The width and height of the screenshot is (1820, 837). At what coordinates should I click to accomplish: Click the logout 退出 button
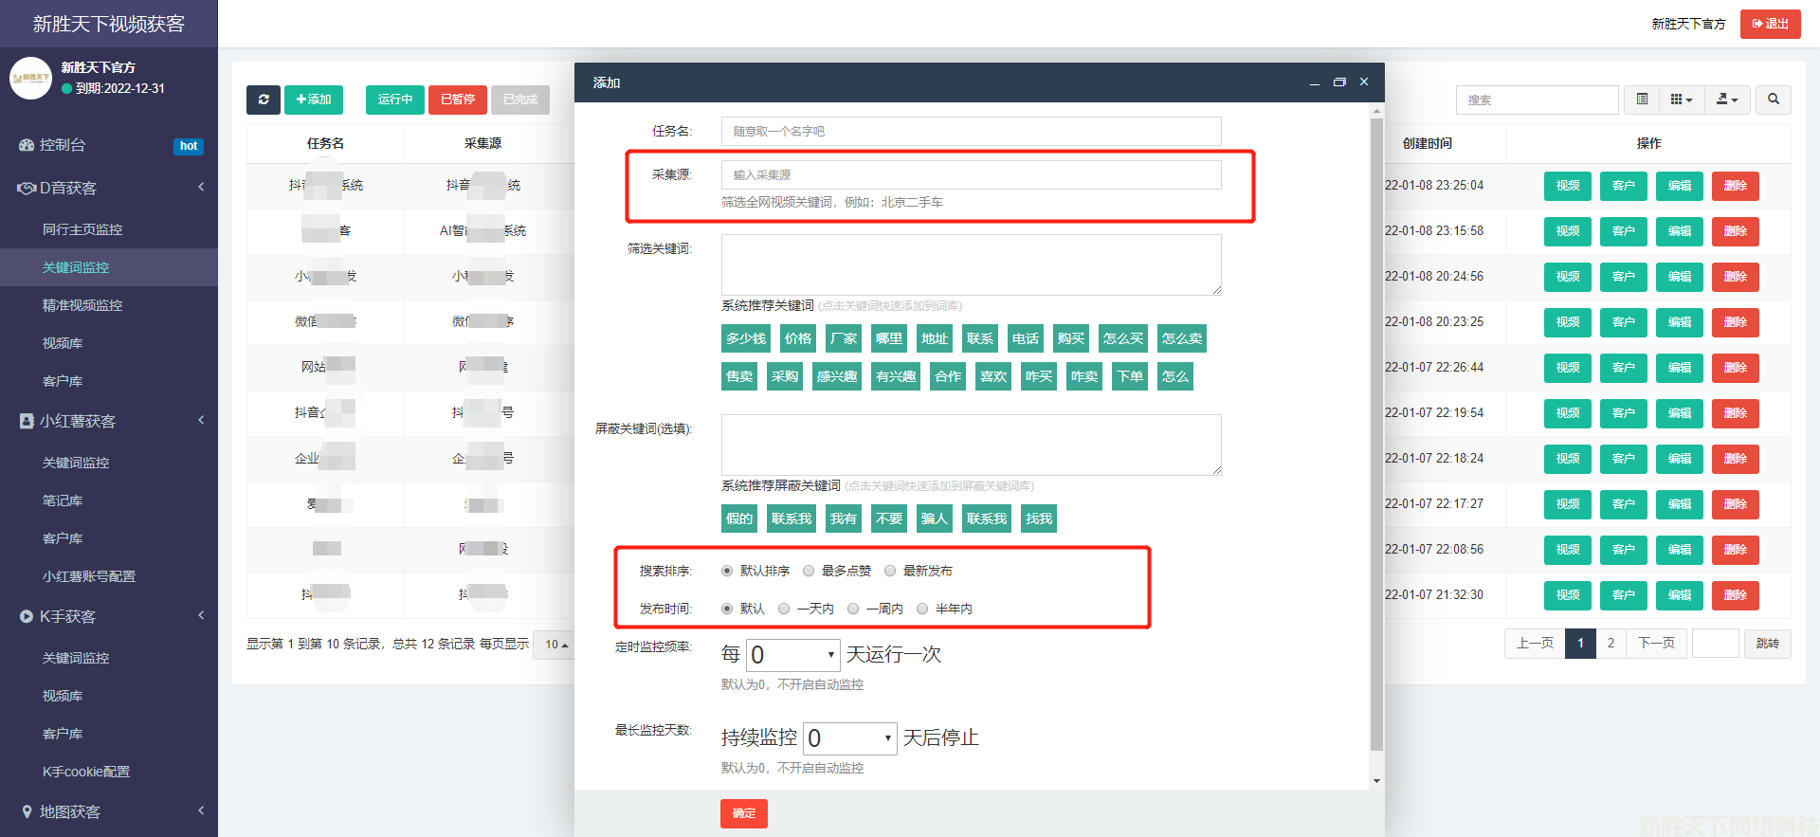[1770, 24]
